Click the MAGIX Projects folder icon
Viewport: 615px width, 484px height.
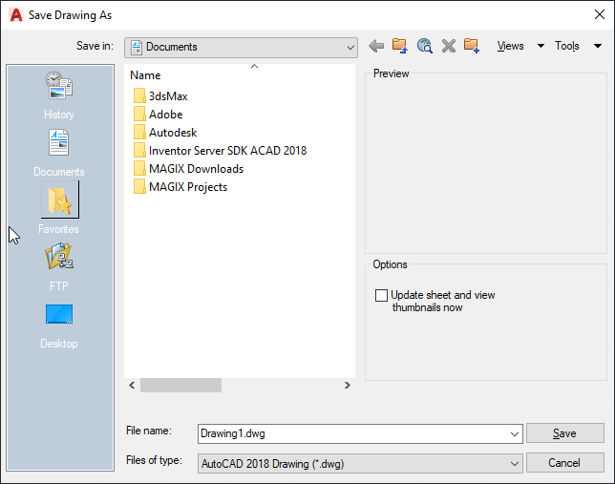coord(139,187)
